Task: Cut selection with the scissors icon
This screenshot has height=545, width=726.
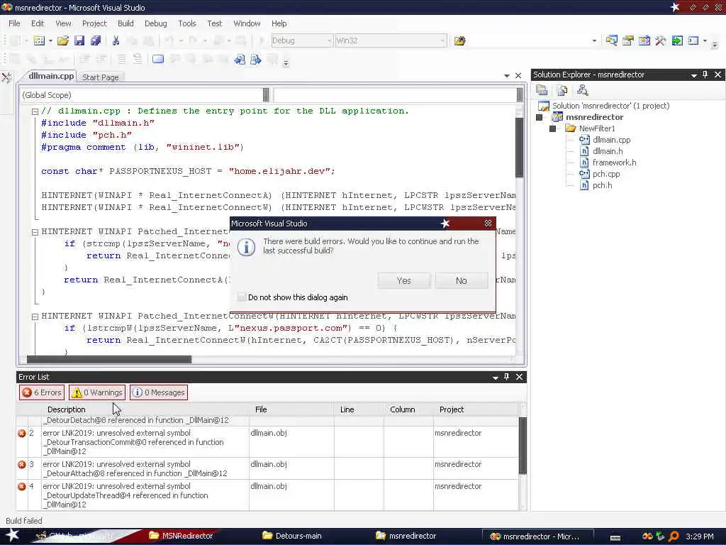Action: click(116, 40)
